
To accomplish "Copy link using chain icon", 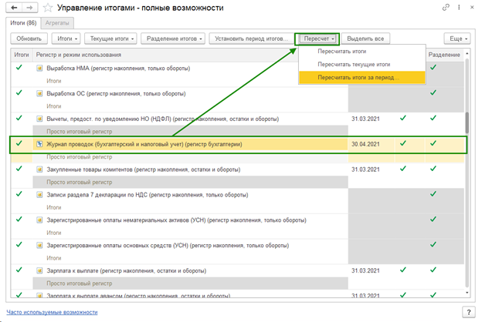I will tap(446, 8).
